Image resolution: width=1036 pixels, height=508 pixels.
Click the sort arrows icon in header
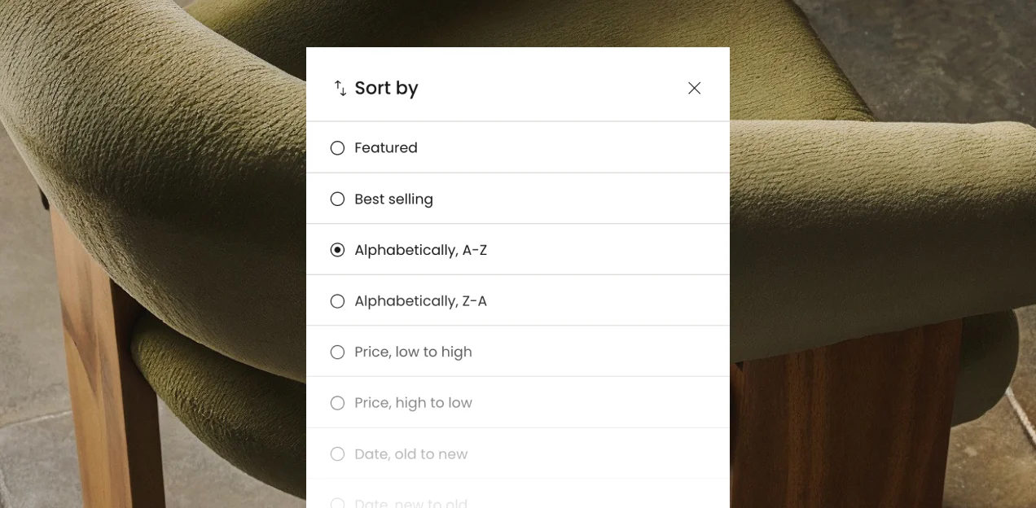(x=340, y=88)
